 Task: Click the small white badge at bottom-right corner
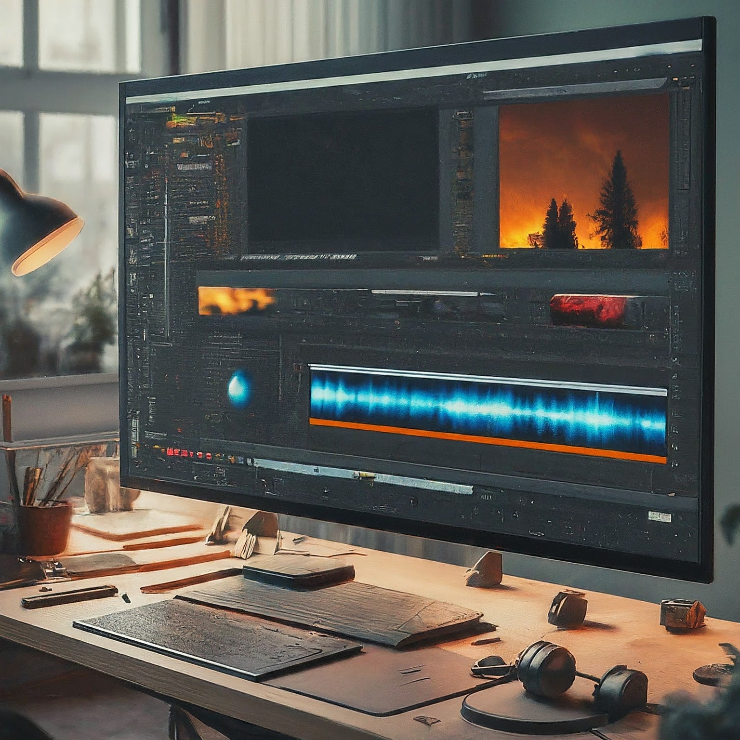pos(659,516)
